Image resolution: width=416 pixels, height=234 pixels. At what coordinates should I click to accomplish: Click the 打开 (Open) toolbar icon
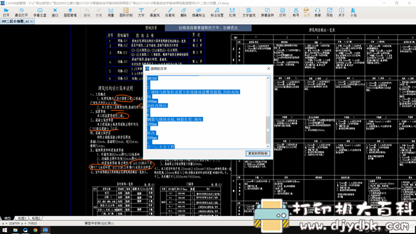[6, 12]
